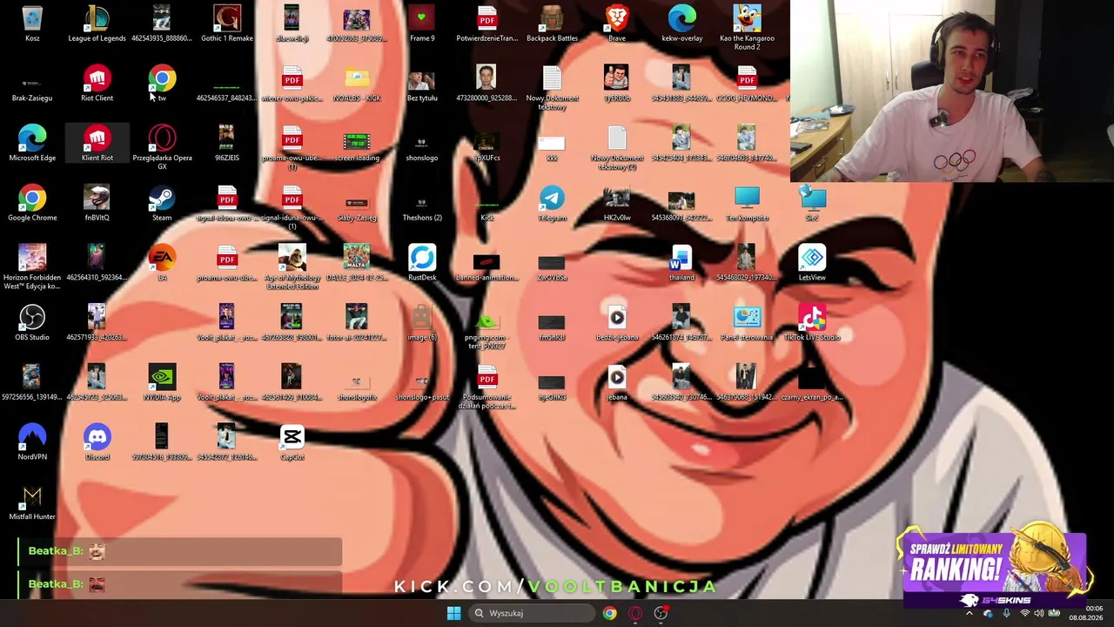Open the Windows Start menu

tap(453, 613)
